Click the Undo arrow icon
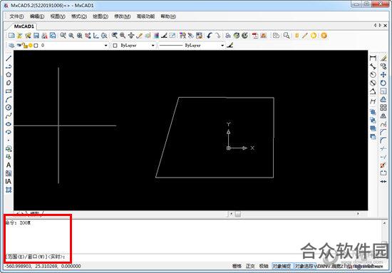Screen dimensions: 392x273 coord(210,36)
